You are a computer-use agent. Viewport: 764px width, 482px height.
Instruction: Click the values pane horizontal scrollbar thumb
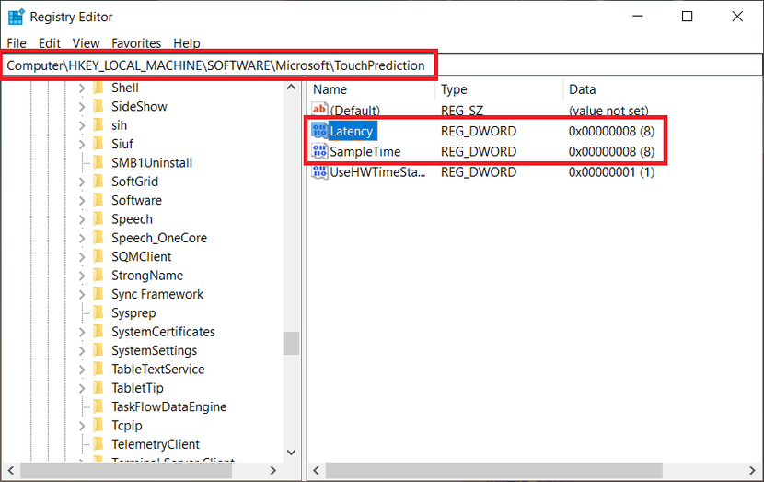click(494, 470)
